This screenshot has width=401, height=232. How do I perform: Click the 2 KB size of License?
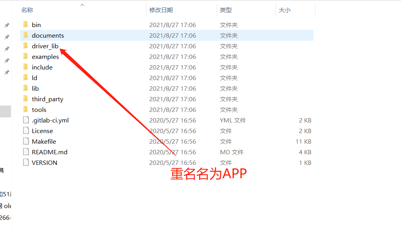[x=305, y=131]
